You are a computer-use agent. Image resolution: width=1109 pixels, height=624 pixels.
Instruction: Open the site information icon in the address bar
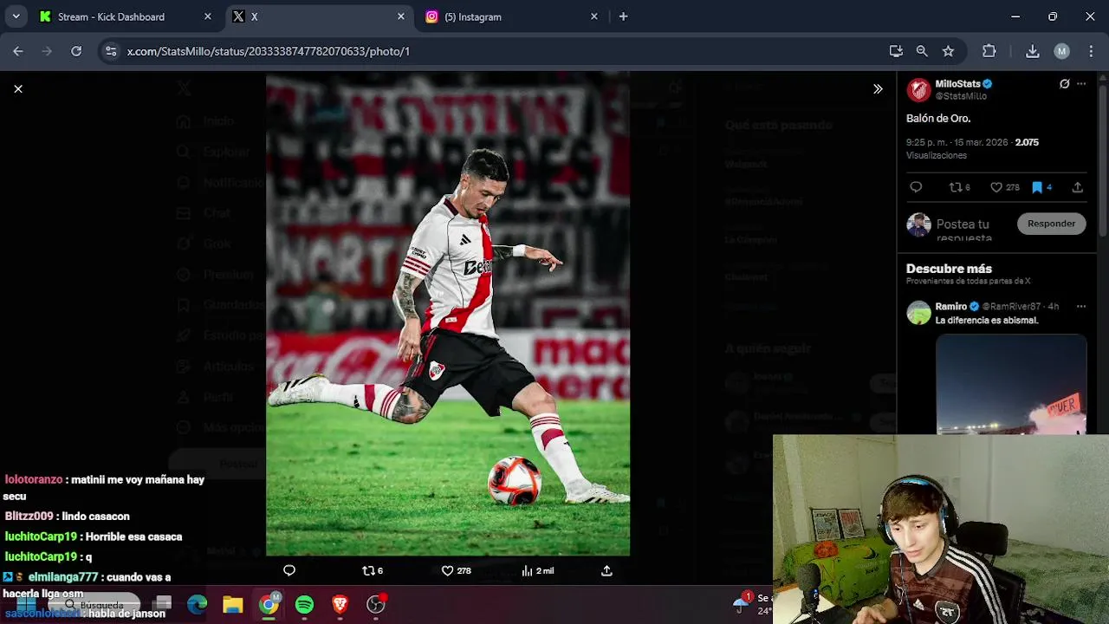pyautogui.click(x=111, y=51)
